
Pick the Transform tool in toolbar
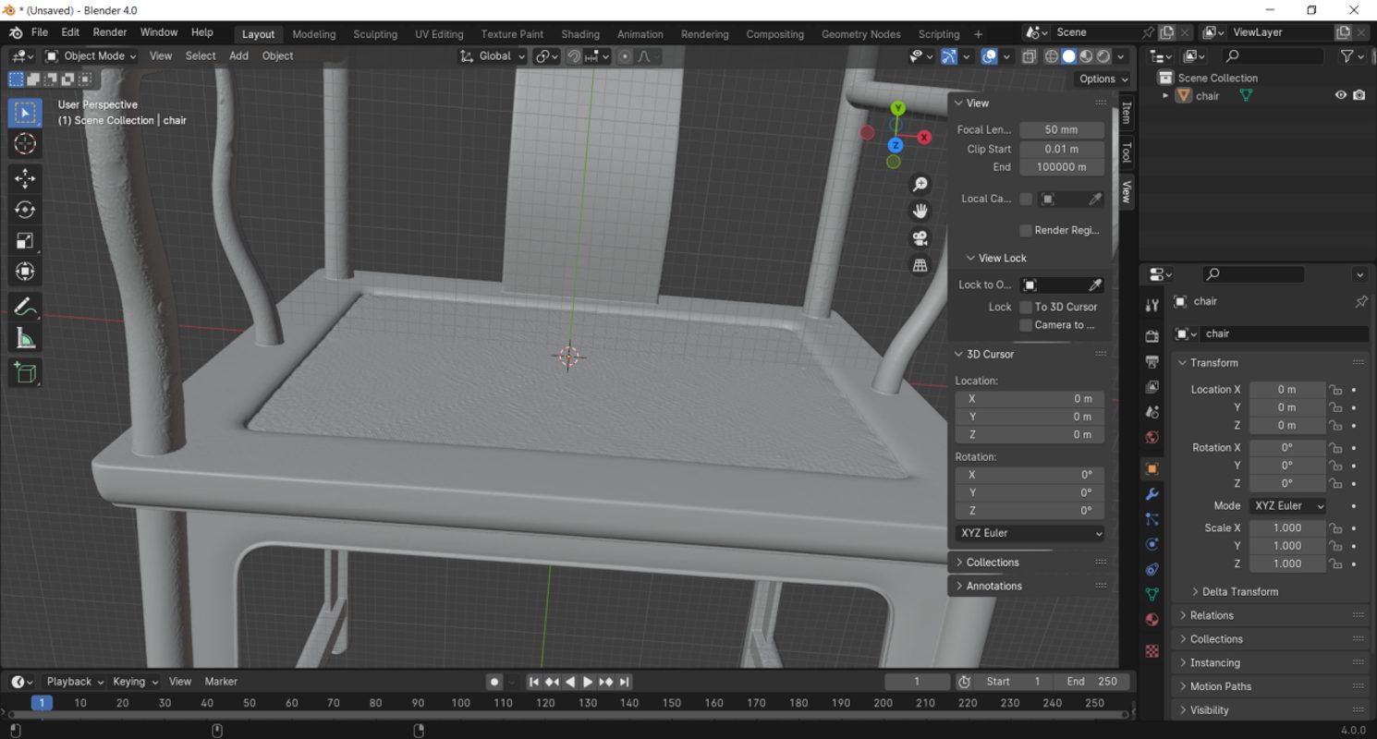click(x=25, y=272)
